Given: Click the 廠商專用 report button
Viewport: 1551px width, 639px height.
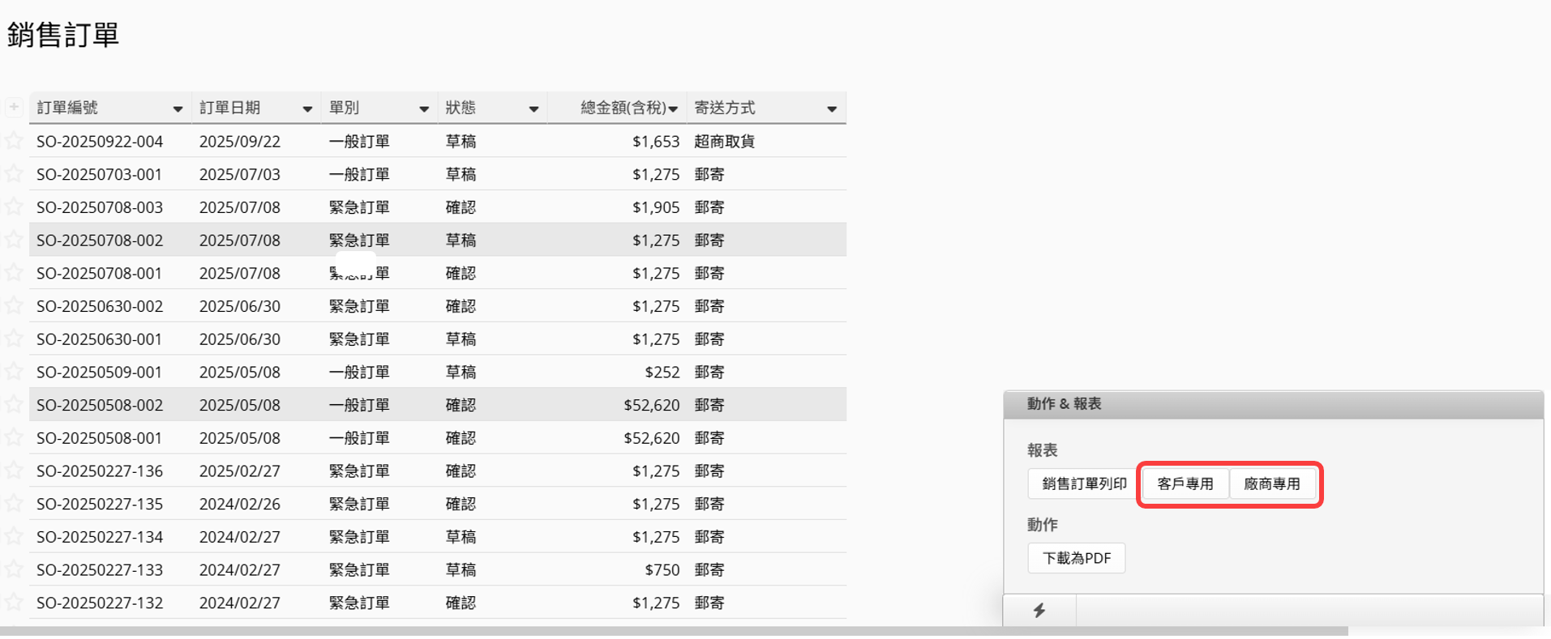Looking at the screenshot, I should pos(1271,484).
